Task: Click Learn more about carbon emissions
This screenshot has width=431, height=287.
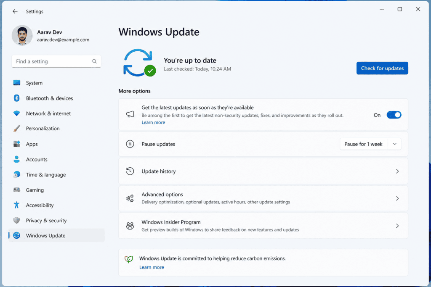Action: tap(152, 267)
